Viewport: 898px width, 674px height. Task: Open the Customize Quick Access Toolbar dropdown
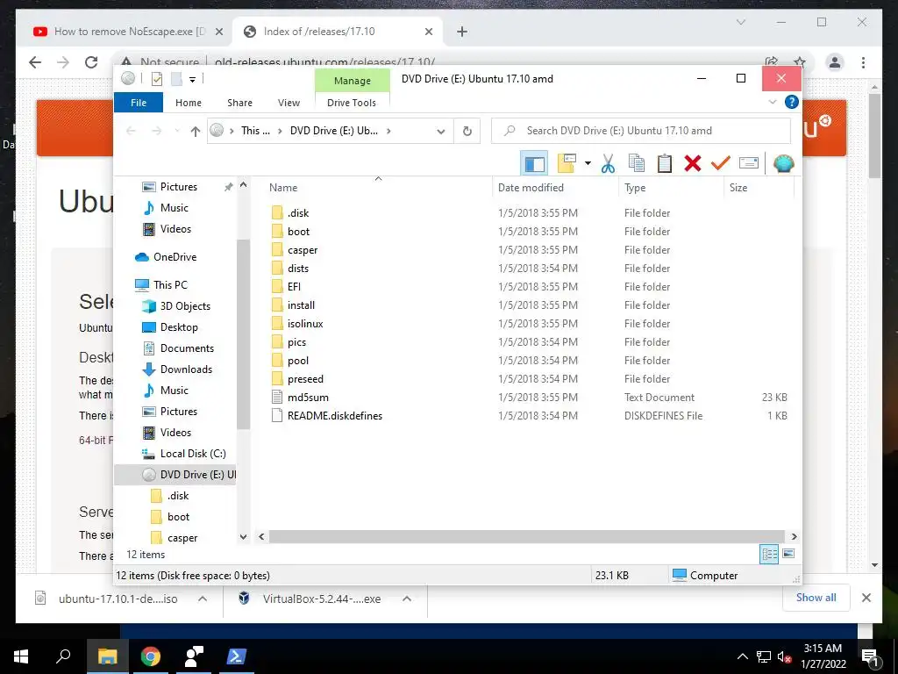pyautogui.click(x=192, y=80)
